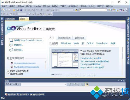Viewport: 130px width, 100px height.
Task: Click the Visual Studio 2010 概述 link
Action: point(91,58)
